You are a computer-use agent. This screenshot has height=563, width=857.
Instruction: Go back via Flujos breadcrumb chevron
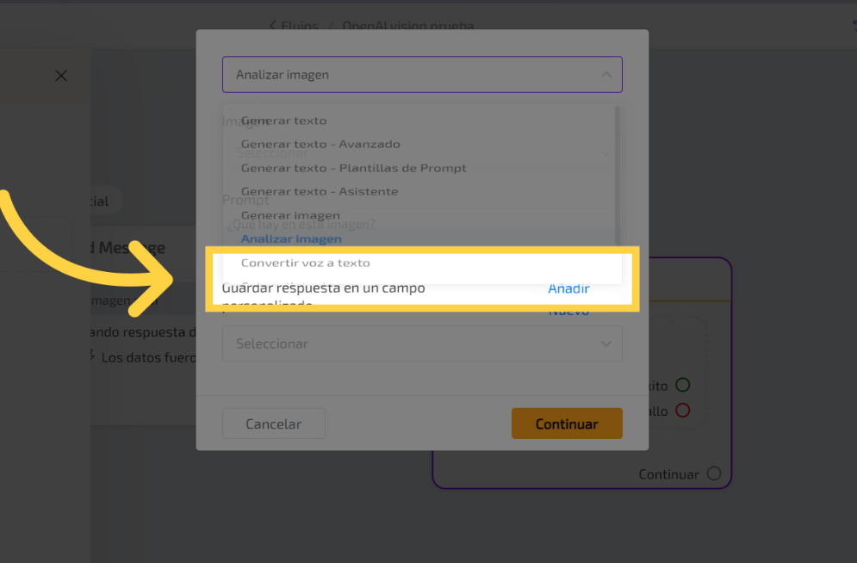pyautogui.click(x=273, y=25)
